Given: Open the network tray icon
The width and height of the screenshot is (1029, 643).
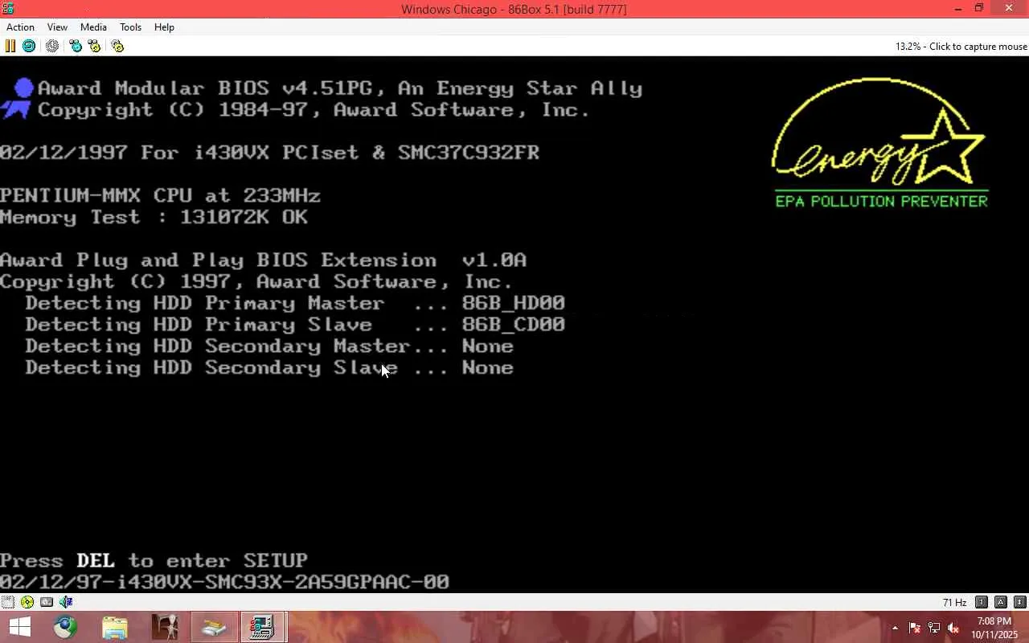Looking at the screenshot, I should (x=934, y=628).
